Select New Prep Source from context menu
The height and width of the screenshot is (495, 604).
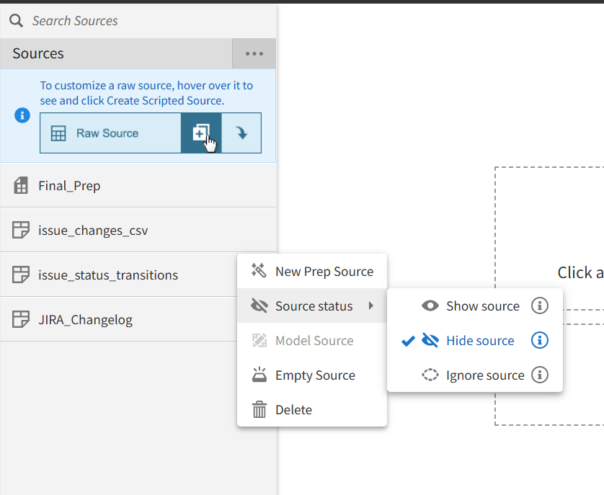click(x=324, y=272)
